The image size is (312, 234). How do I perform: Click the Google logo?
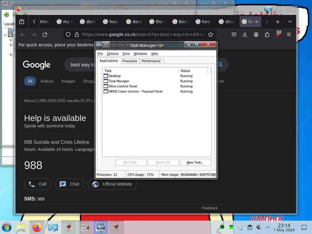coord(37,65)
